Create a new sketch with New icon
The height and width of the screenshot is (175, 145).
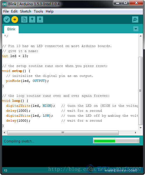[24, 20]
